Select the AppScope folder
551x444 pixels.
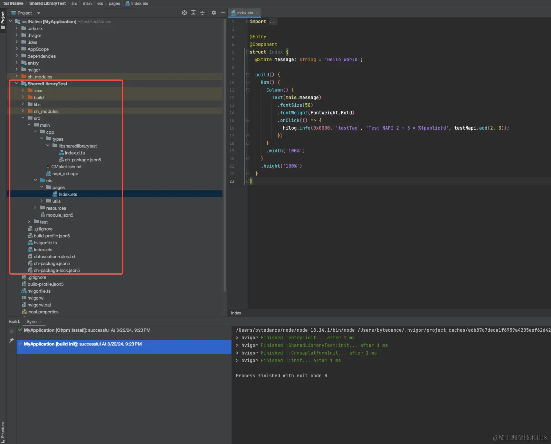point(38,49)
